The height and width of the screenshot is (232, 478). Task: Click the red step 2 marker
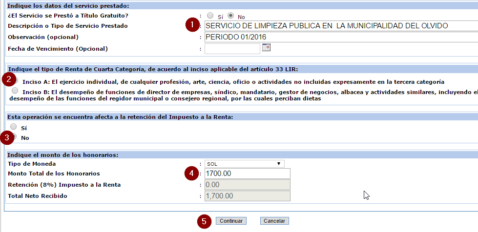[8, 79]
